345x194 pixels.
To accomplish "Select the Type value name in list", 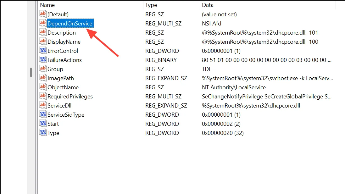I will point(53,133).
